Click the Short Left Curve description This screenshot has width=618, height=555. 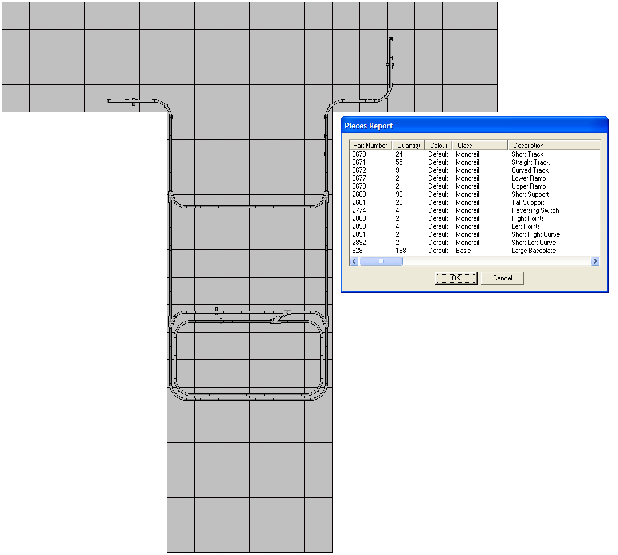(533, 243)
